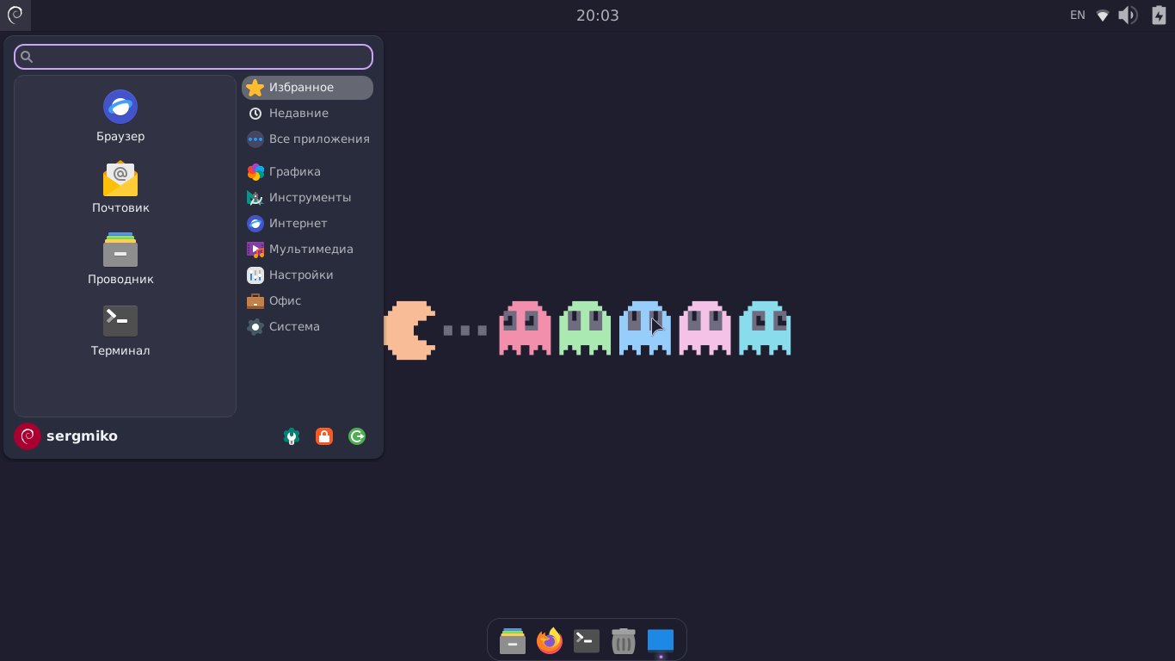Screen dimensions: 1175x661
Task: Open the file manager dock icon
Action: coord(513,640)
